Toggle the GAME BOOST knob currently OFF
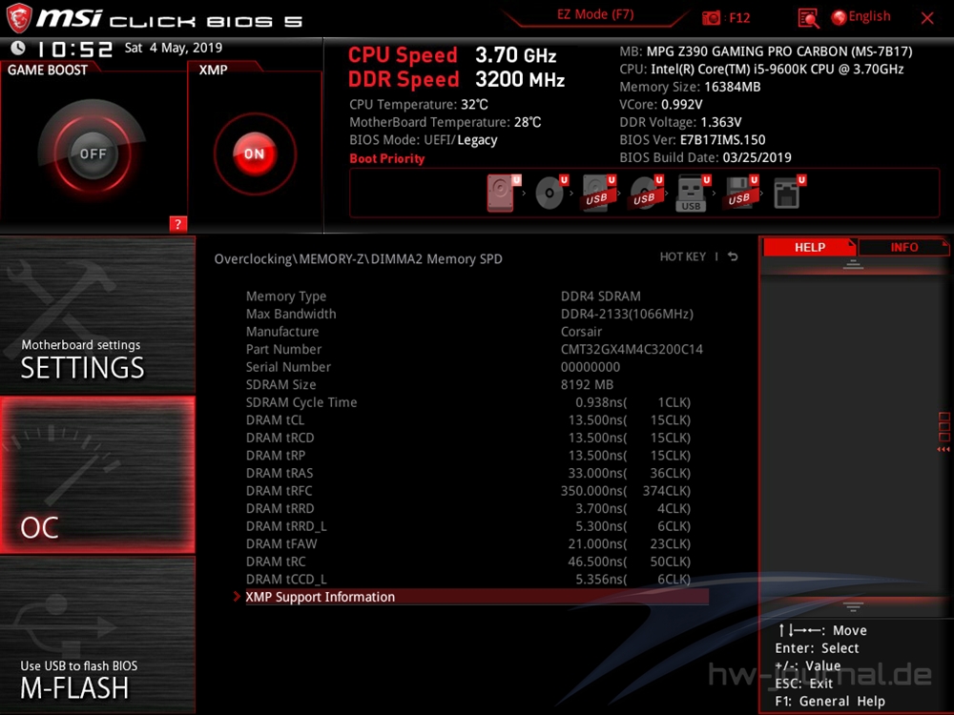Screen dimensions: 954x715 pyautogui.click(x=93, y=153)
